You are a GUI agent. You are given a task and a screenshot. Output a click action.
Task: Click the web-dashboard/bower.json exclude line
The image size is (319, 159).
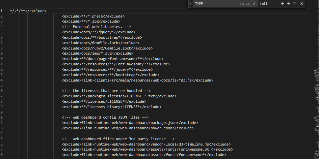pos(128,128)
